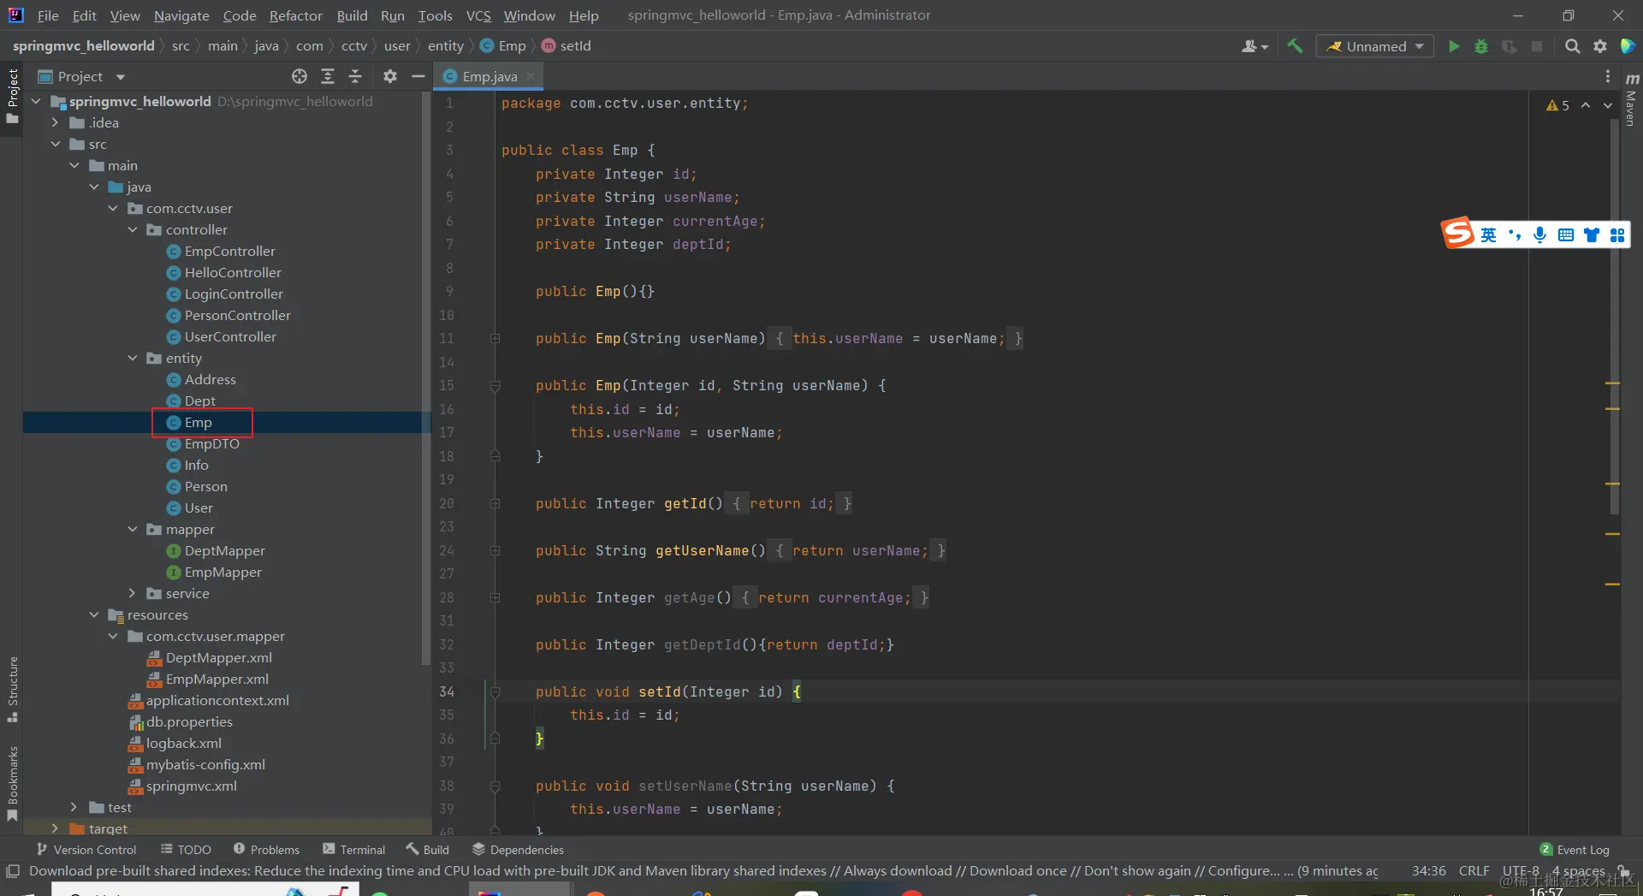Click the CRLF line separator in status bar
The width and height of the screenshot is (1643, 896).
point(1474,871)
